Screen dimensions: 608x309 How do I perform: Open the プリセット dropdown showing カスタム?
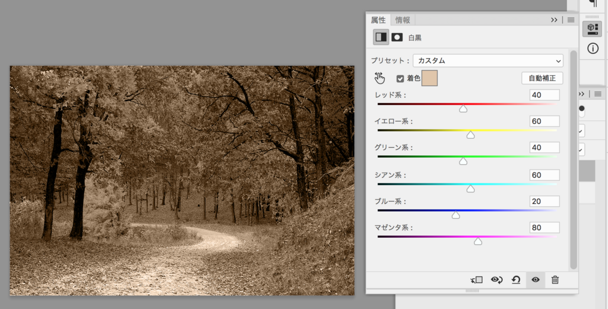(x=487, y=60)
